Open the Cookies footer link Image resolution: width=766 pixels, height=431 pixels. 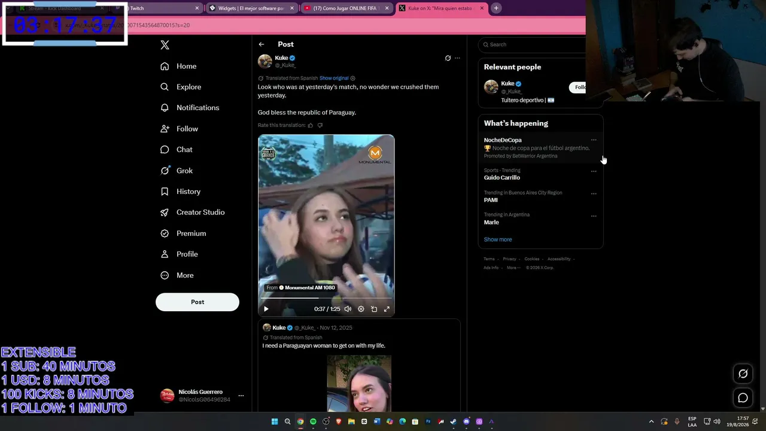[x=532, y=259]
